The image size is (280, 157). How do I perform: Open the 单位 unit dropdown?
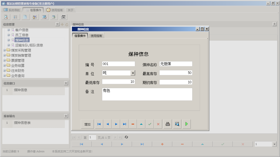133,73
